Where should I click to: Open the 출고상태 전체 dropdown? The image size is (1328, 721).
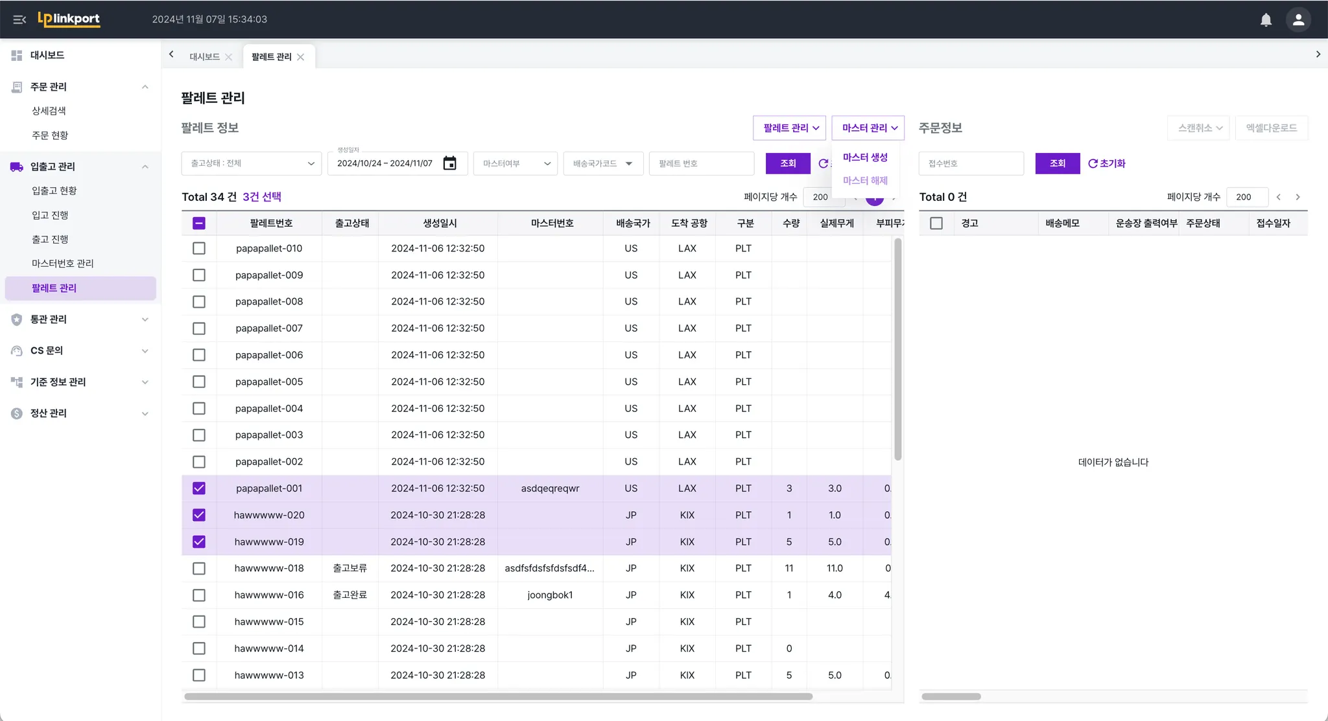[x=251, y=163]
